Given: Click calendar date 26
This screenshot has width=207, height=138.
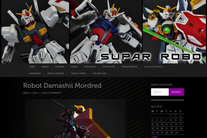Looking at the screenshot, I should [157, 132].
